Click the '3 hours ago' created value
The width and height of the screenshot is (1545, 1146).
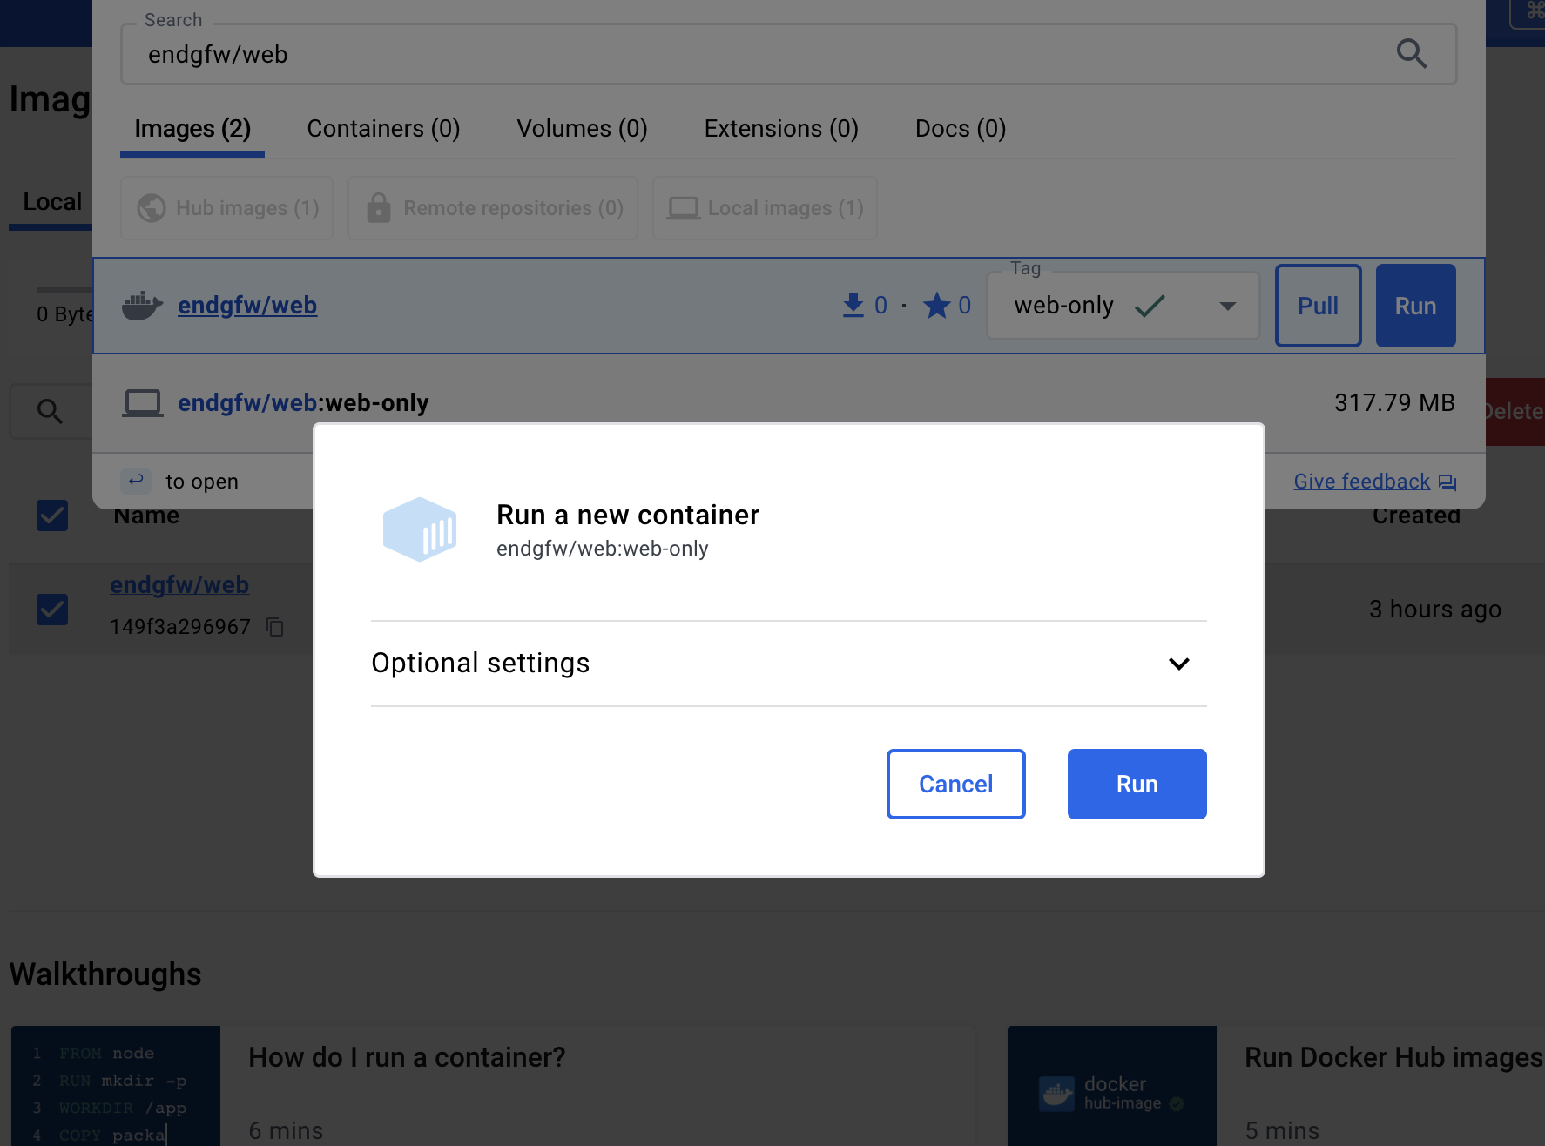[x=1435, y=610]
